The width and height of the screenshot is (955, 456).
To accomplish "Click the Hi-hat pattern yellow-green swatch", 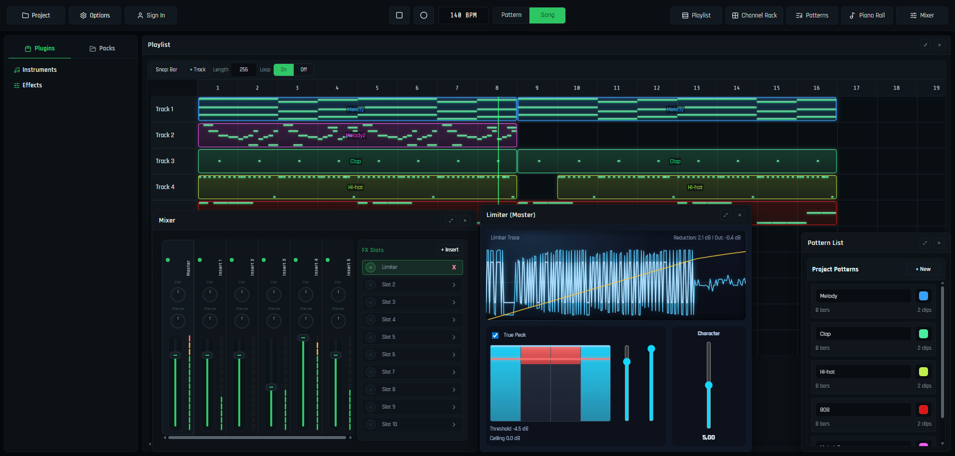I will (924, 372).
